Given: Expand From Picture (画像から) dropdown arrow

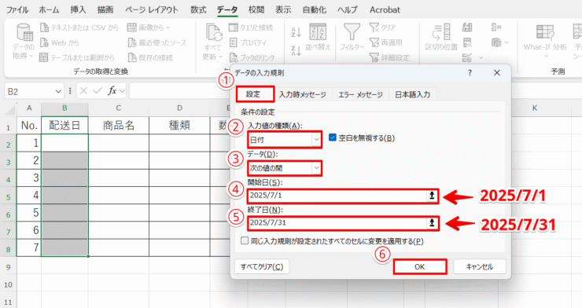Looking at the screenshot, I should [168, 27].
